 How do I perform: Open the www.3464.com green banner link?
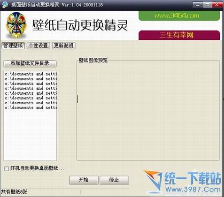(x=179, y=15)
